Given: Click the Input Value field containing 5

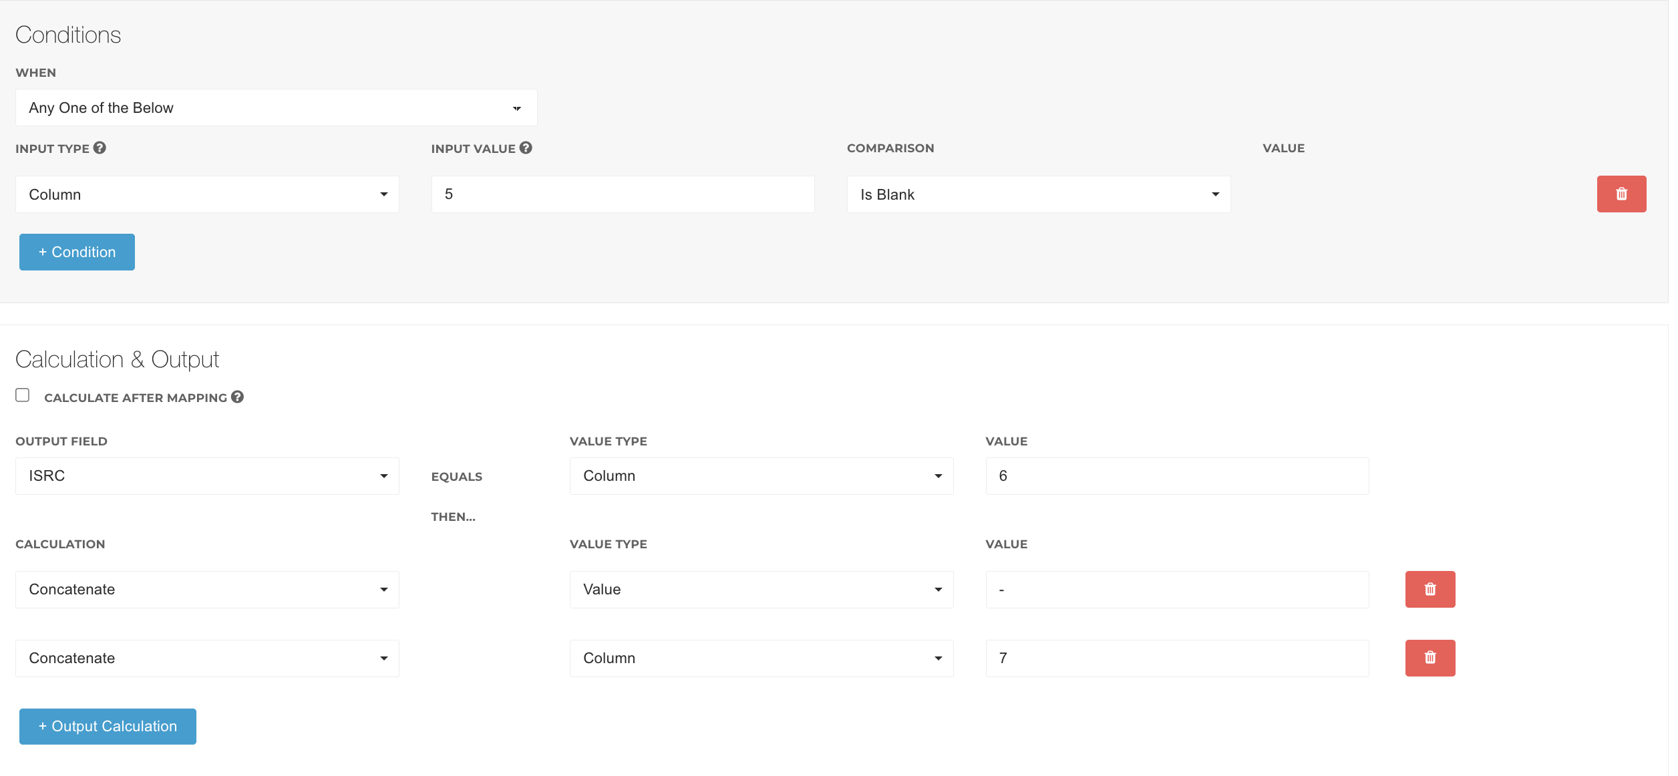Looking at the screenshot, I should click(x=623, y=194).
